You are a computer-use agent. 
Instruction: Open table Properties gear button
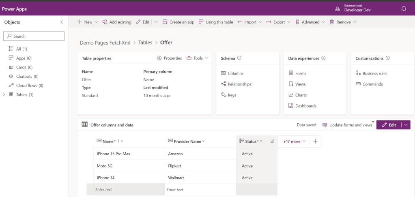pos(169,58)
